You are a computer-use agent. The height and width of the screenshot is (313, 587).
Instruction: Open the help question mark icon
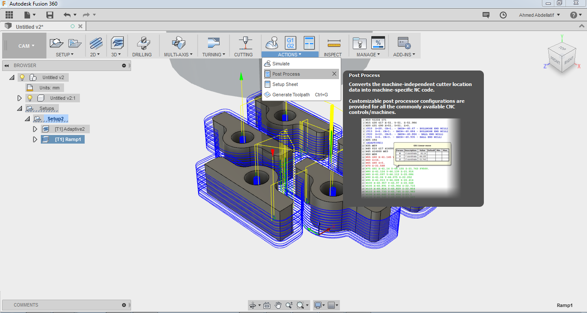tap(574, 15)
